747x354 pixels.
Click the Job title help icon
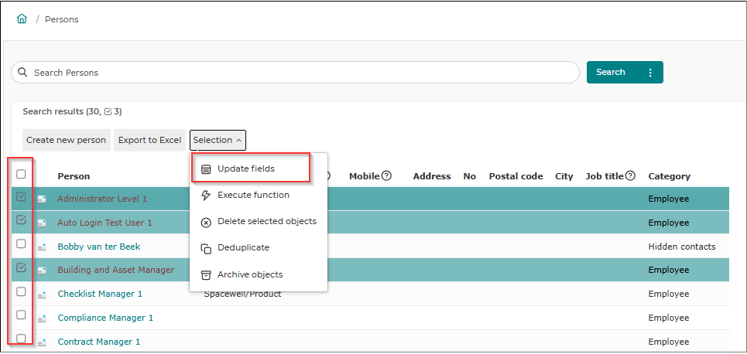pos(630,176)
